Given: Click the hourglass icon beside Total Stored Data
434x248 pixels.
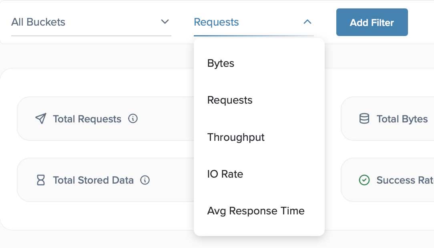Looking at the screenshot, I should [x=40, y=180].
